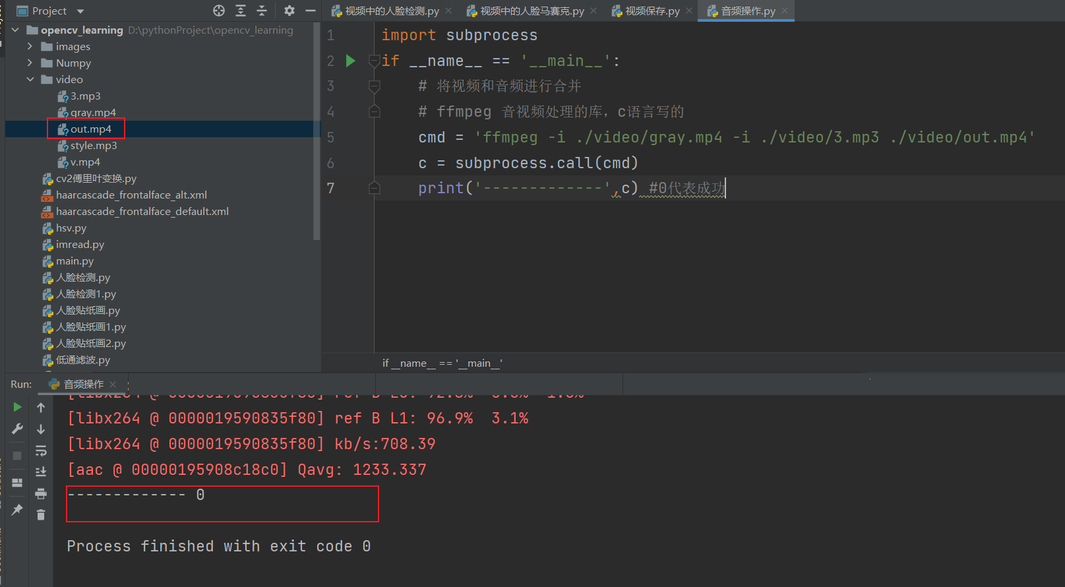
Task: Close the 视频中的人脸马赛克.py tab
Action: point(593,11)
